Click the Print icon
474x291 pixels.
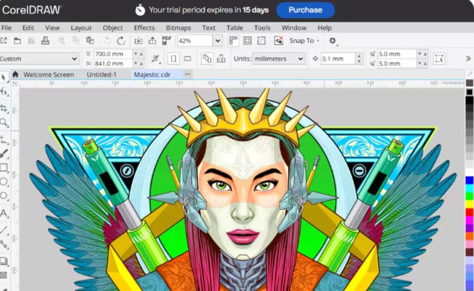pos(45,40)
